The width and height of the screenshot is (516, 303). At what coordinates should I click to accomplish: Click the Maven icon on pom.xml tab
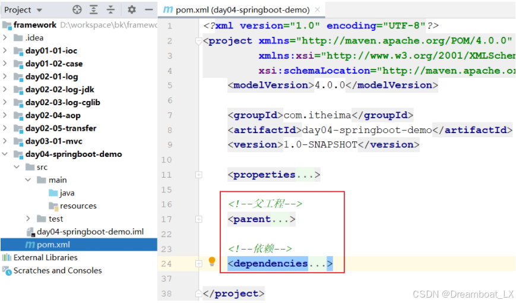[168, 10]
